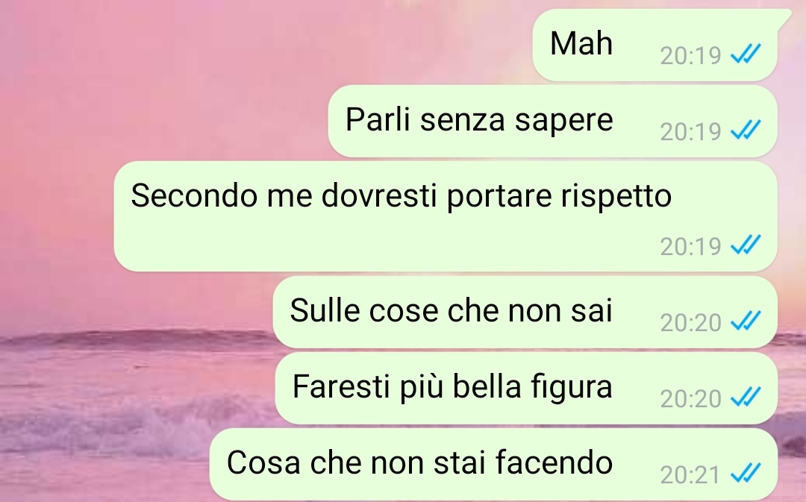Select the "Sulle cose che non sai" bubble

click(x=525, y=312)
